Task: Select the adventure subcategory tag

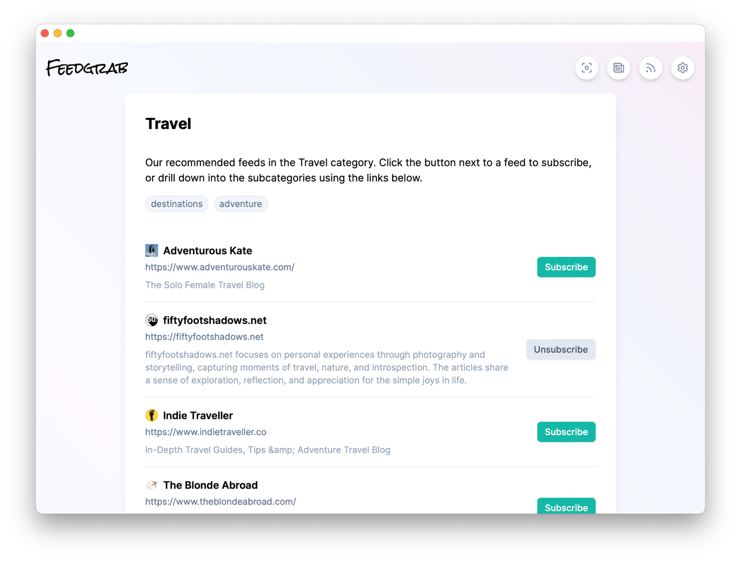Action: pyautogui.click(x=241, y=204)
